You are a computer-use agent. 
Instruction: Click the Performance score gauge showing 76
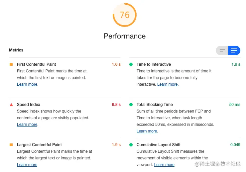click(x=125, y=15)
